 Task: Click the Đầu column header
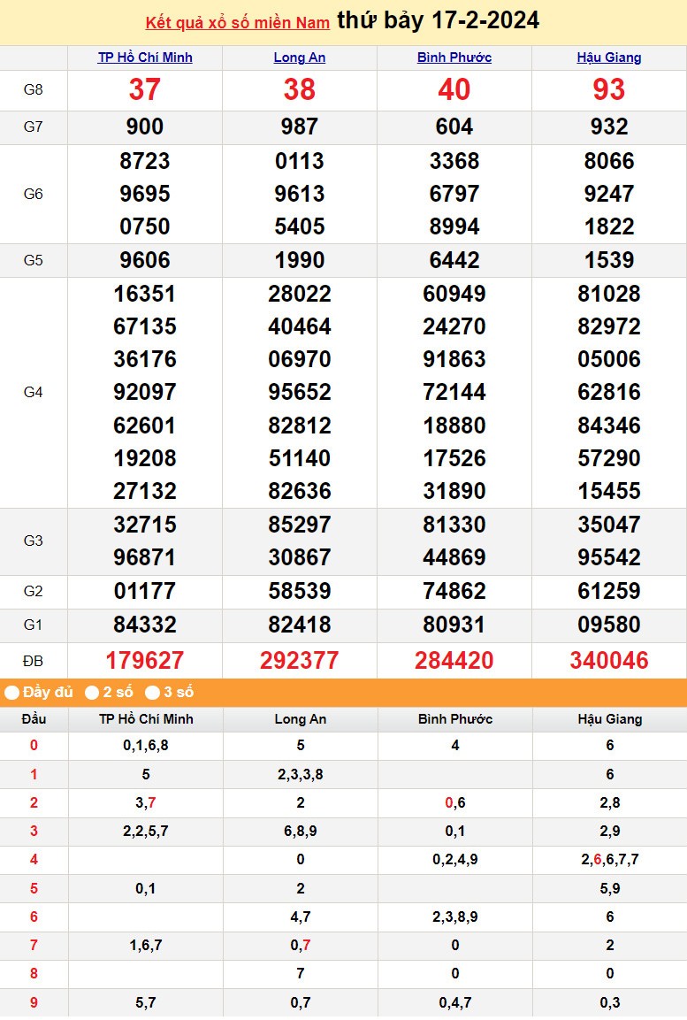point(34,719)
